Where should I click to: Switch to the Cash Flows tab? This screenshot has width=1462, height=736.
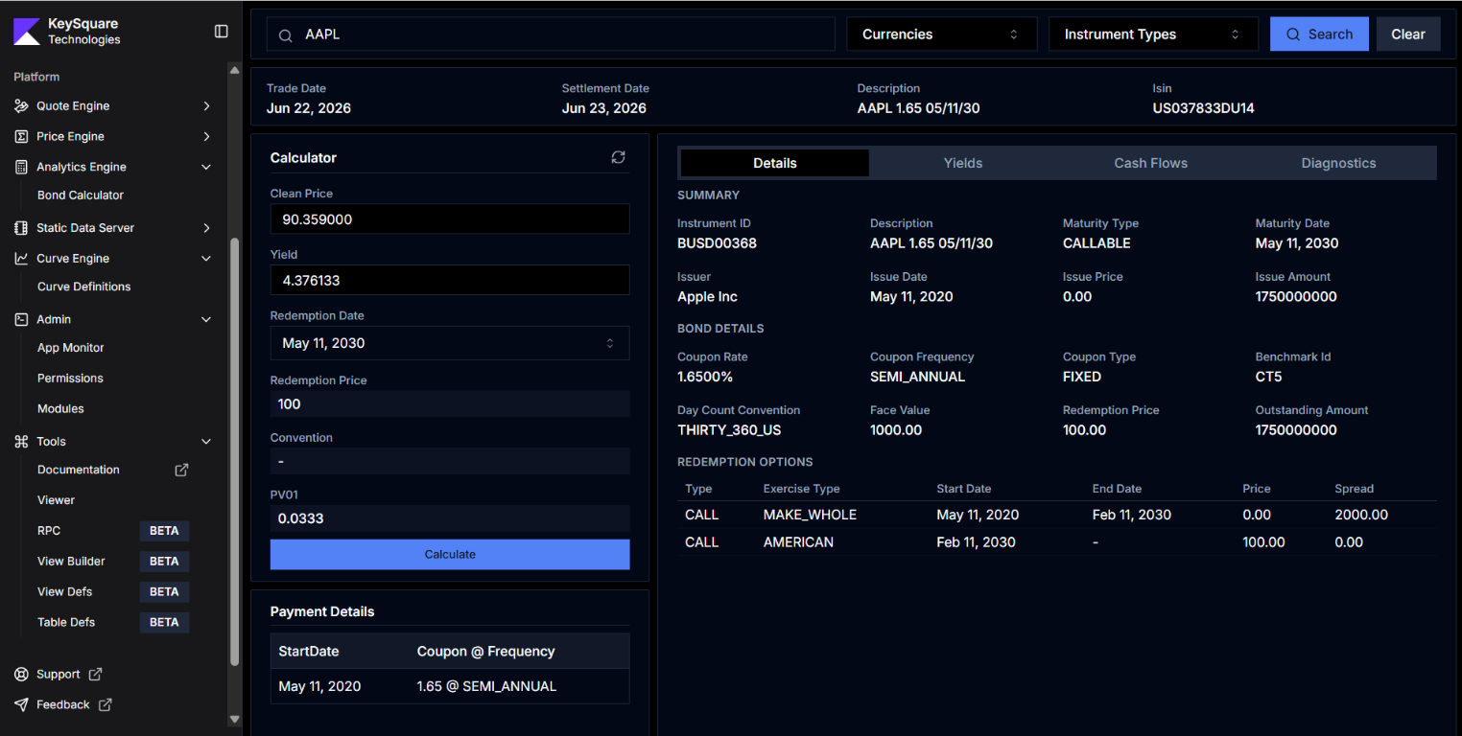click(1151, 163)
